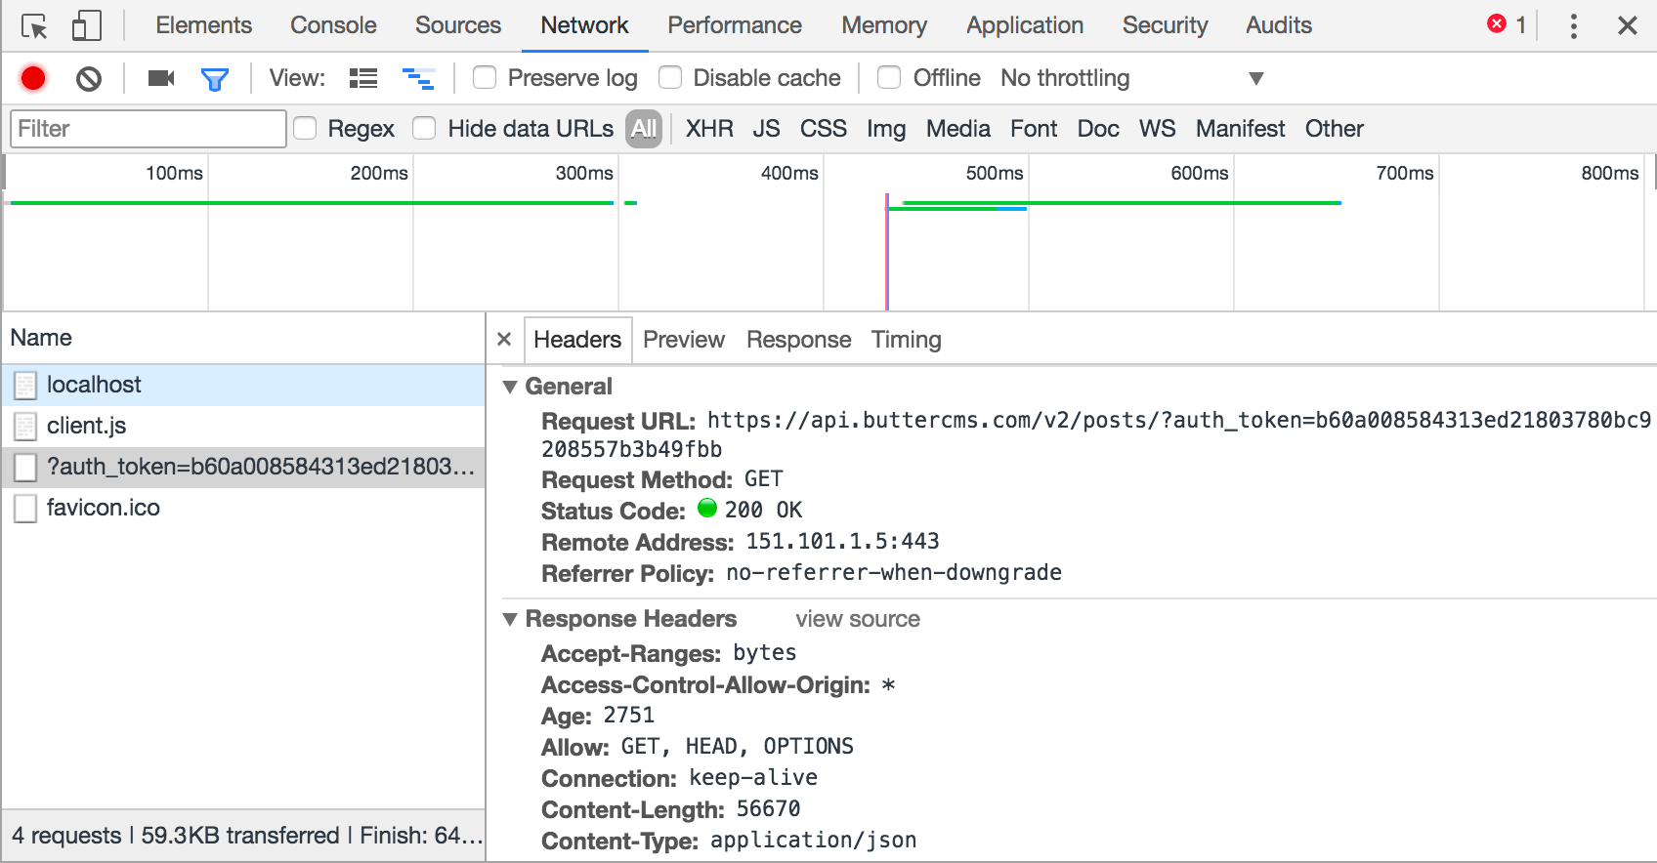Viewport: 1657px width, 863px height.
Task: Switch to the Console panel tab
Action: click(333, 25)
